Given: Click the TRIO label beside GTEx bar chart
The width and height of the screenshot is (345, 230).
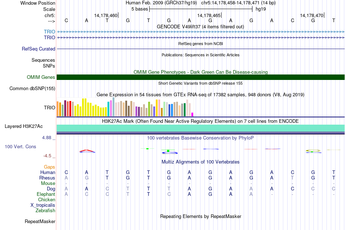Looking at the screenshot, I should tap(49, 108).
